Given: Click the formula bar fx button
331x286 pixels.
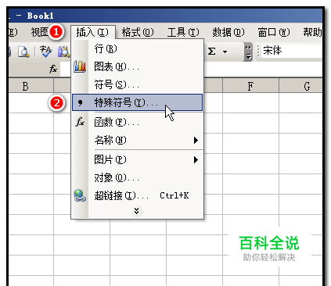Looking at the screenshot, I should (x=53, y=69).
